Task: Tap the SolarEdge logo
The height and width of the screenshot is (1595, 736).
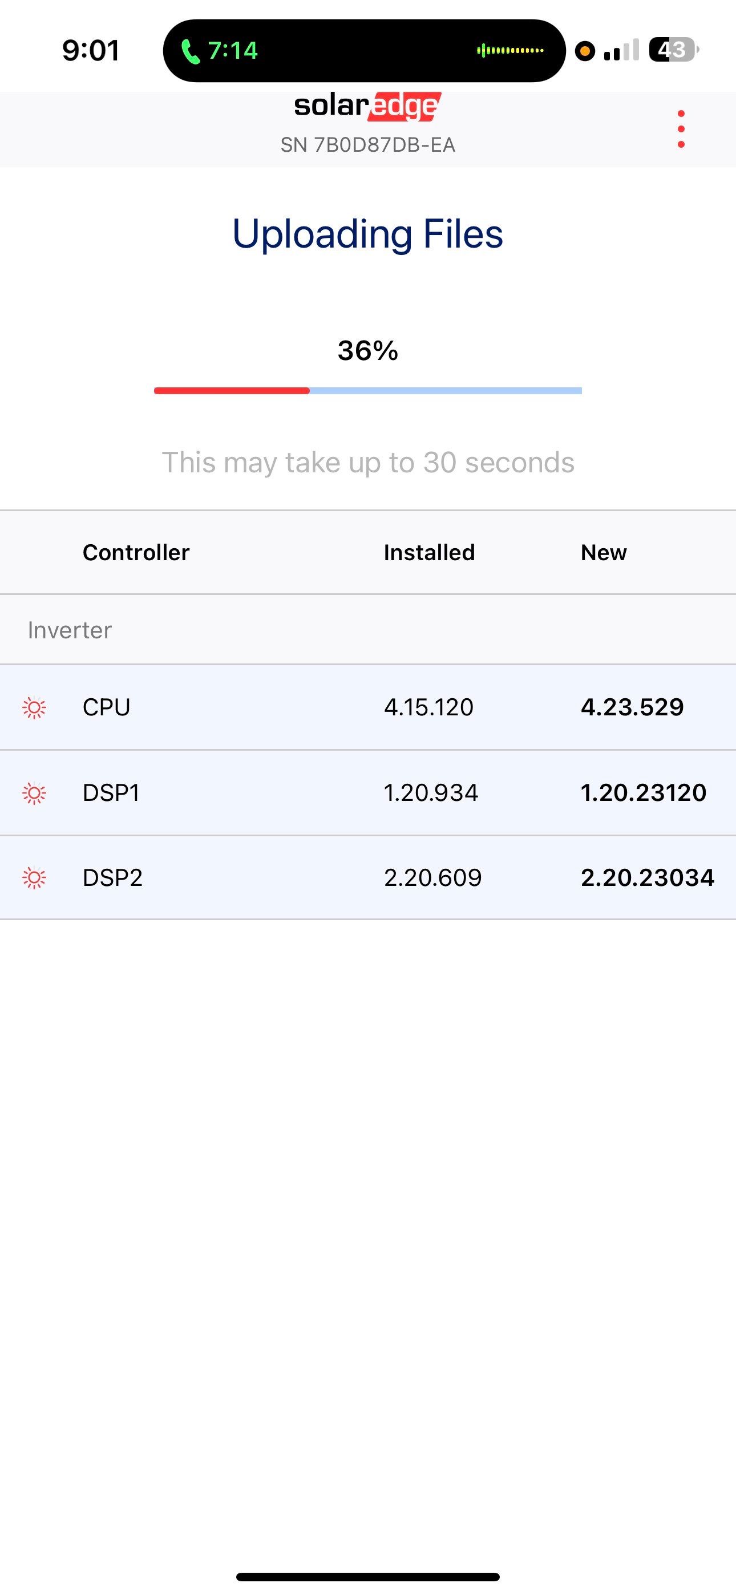Action: 367,107
